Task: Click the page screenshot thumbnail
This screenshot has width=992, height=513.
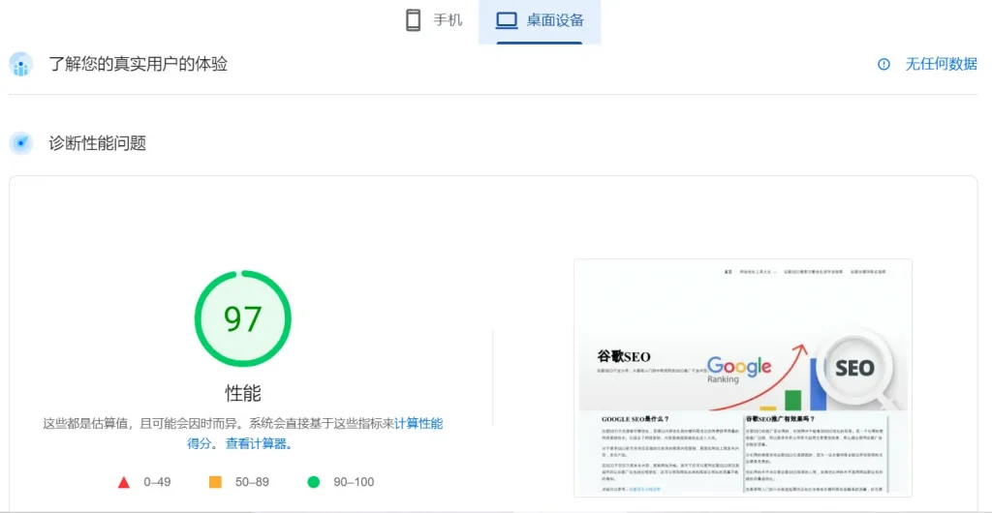Action: [x=743, y=377]
